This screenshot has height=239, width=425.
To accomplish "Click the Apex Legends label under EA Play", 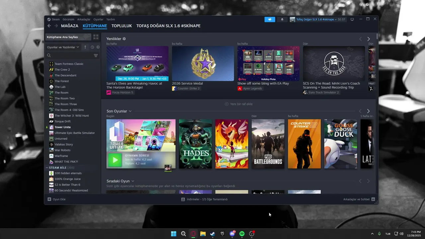I will click(252, 88).
